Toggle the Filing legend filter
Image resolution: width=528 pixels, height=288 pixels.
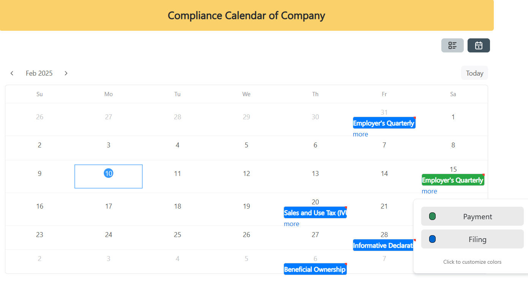point(473,239)
